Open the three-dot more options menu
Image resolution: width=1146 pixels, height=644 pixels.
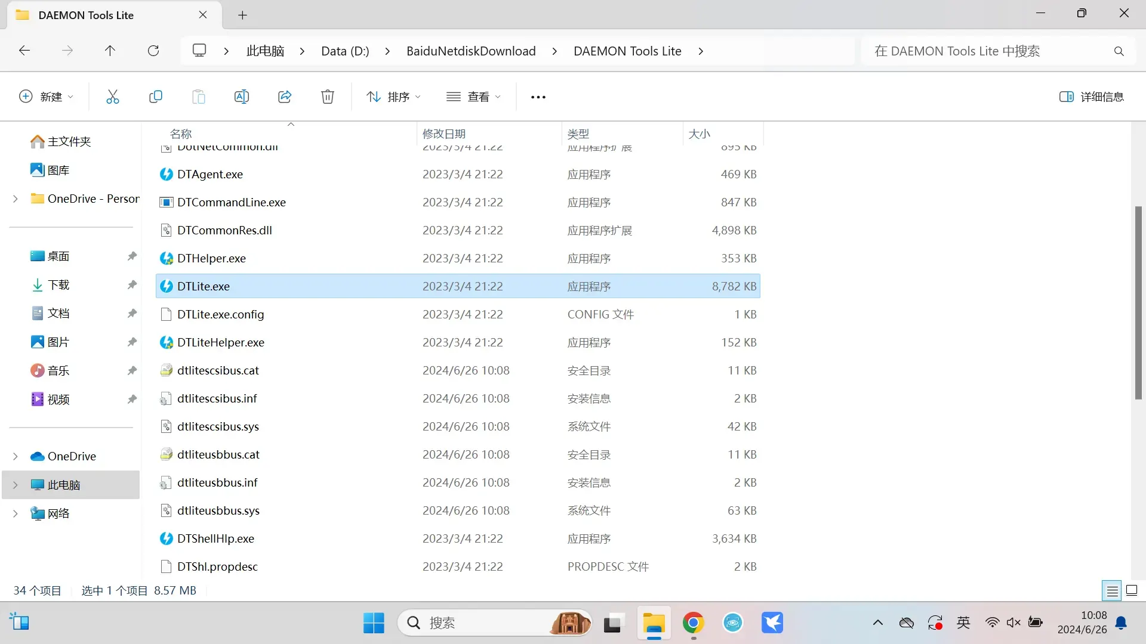click(538, 97)
